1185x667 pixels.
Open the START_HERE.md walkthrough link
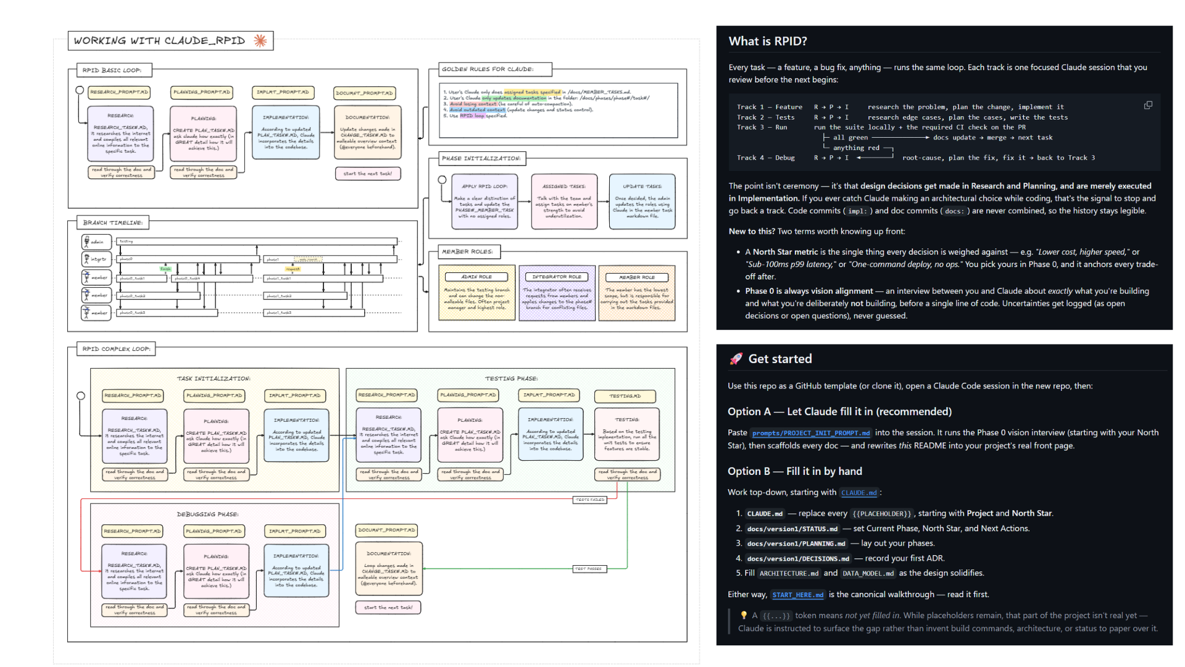point(797,595)
